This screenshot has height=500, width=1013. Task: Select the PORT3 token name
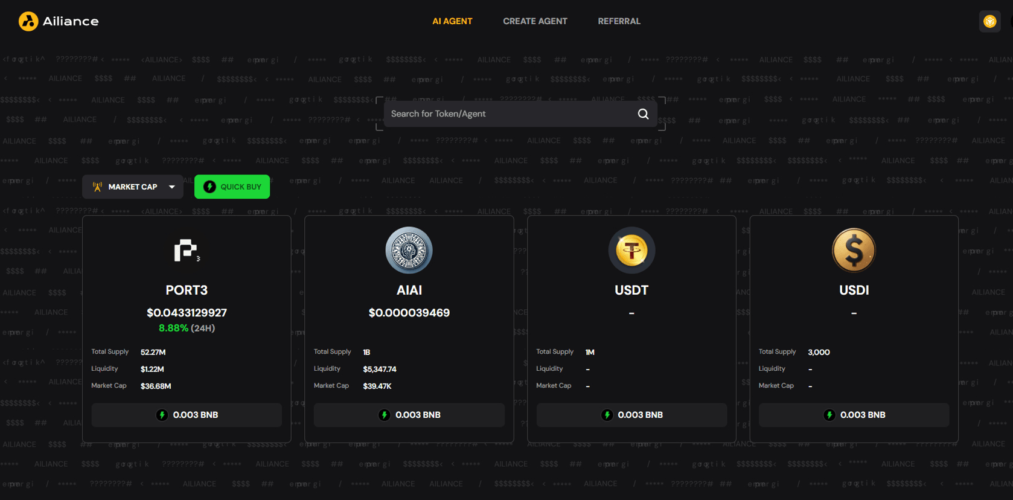(x=187, y=290)
